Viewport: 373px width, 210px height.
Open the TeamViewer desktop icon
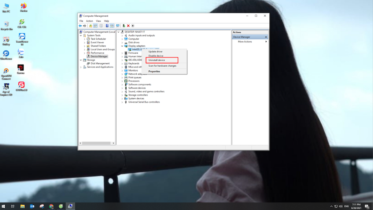[22, 39]
